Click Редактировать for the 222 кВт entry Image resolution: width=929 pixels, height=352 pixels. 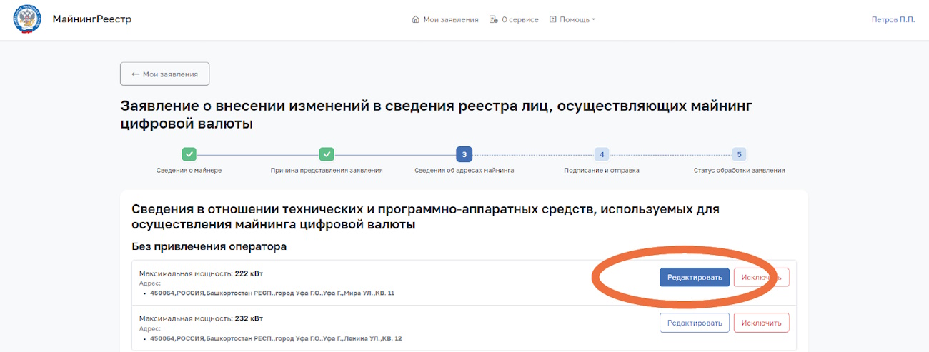click(x=695, y=277)
